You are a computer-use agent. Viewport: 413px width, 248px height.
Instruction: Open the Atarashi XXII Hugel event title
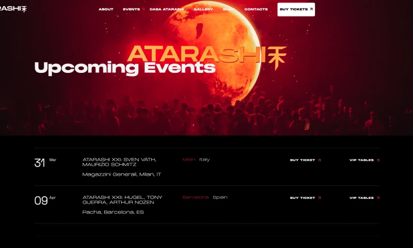click(122, 200)
